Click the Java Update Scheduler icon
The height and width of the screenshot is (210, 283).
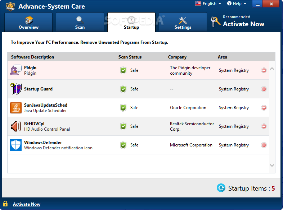(16, 108)
